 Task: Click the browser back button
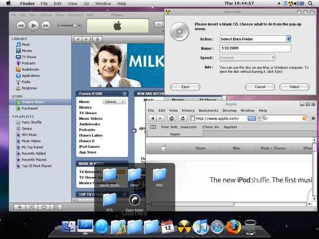click(x=153, y=118)
